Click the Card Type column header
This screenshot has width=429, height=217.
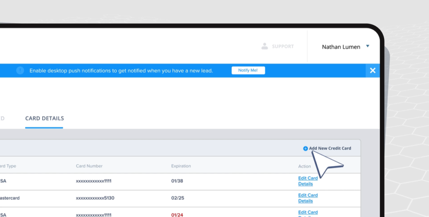point(8,166)
